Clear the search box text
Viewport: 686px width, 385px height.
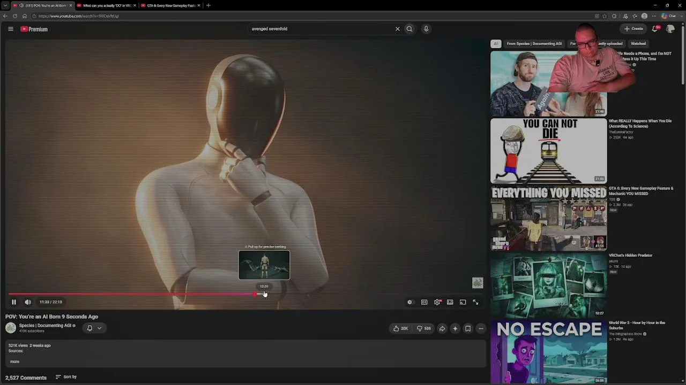tap(398, 29)
